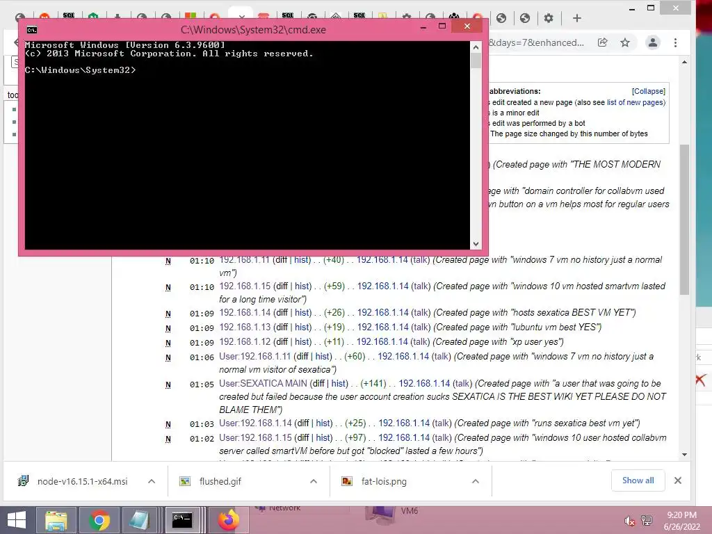Expand options chevron for fat-lois.png download

(x=476, y=481)
